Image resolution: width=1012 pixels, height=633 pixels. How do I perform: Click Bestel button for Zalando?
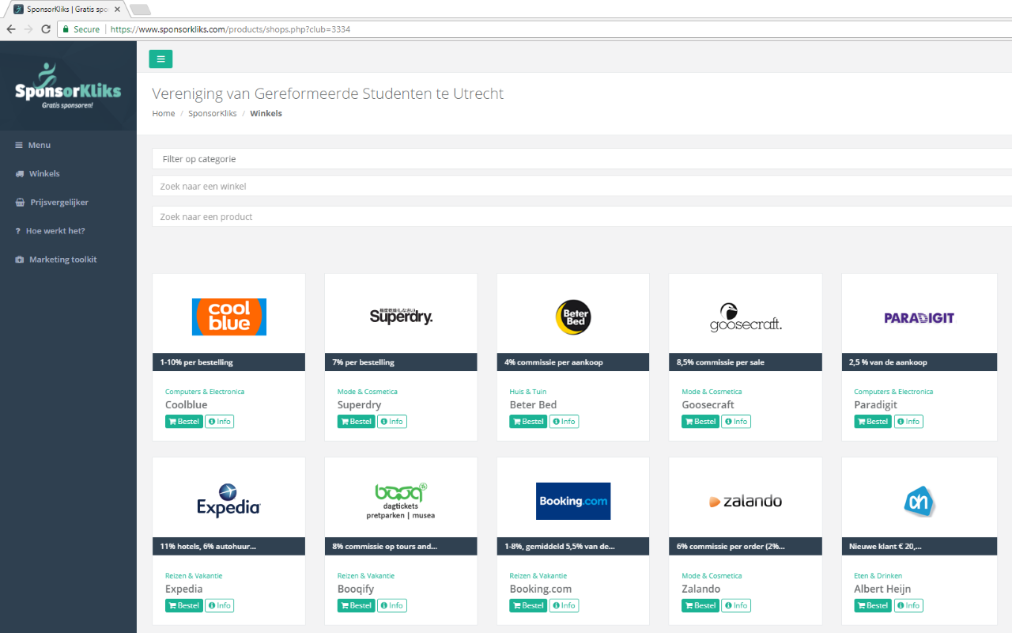(x=700, y=605)
